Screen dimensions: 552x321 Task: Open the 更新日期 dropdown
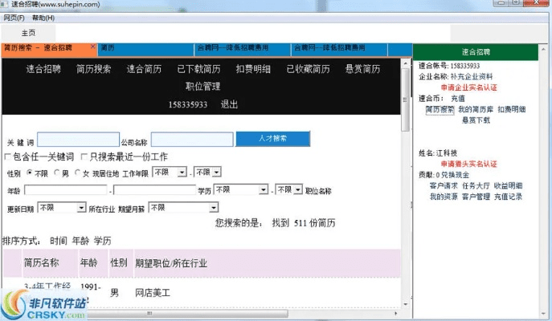click(x=62, y=207)
